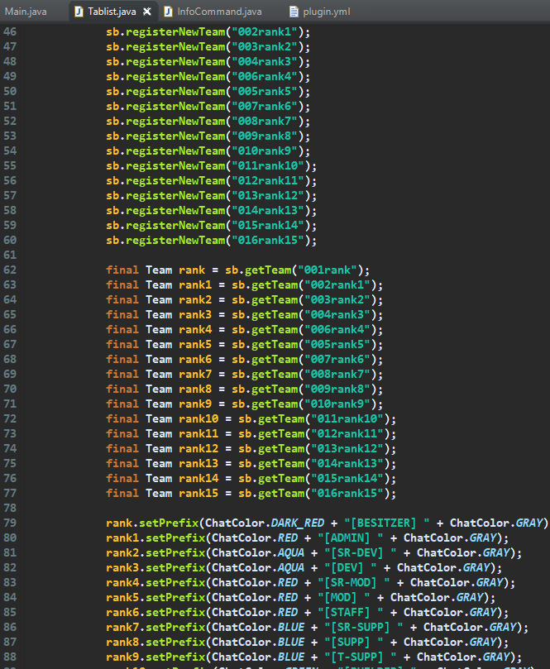Click the Java icon on InfoCommand.java tab

point(169,12)
